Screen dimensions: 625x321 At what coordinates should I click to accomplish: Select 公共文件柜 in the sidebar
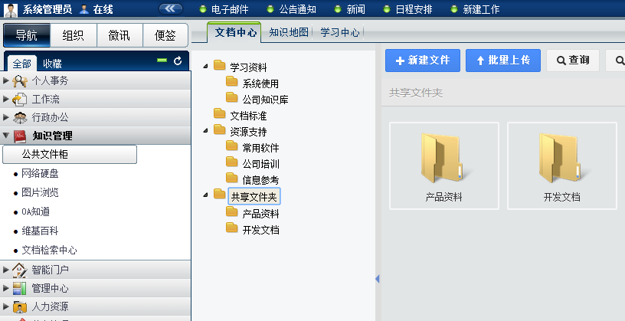coord(70,154)
